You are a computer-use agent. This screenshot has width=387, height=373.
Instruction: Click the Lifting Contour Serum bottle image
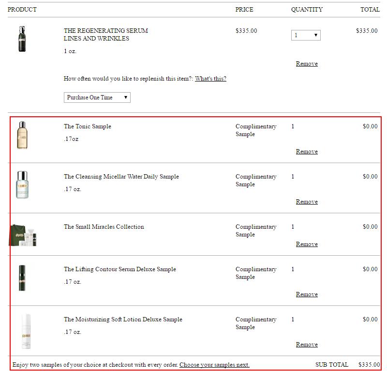coord(22,277)
